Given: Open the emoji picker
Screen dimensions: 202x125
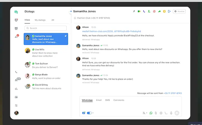Looking at the screenshot, I should point(161,113).
